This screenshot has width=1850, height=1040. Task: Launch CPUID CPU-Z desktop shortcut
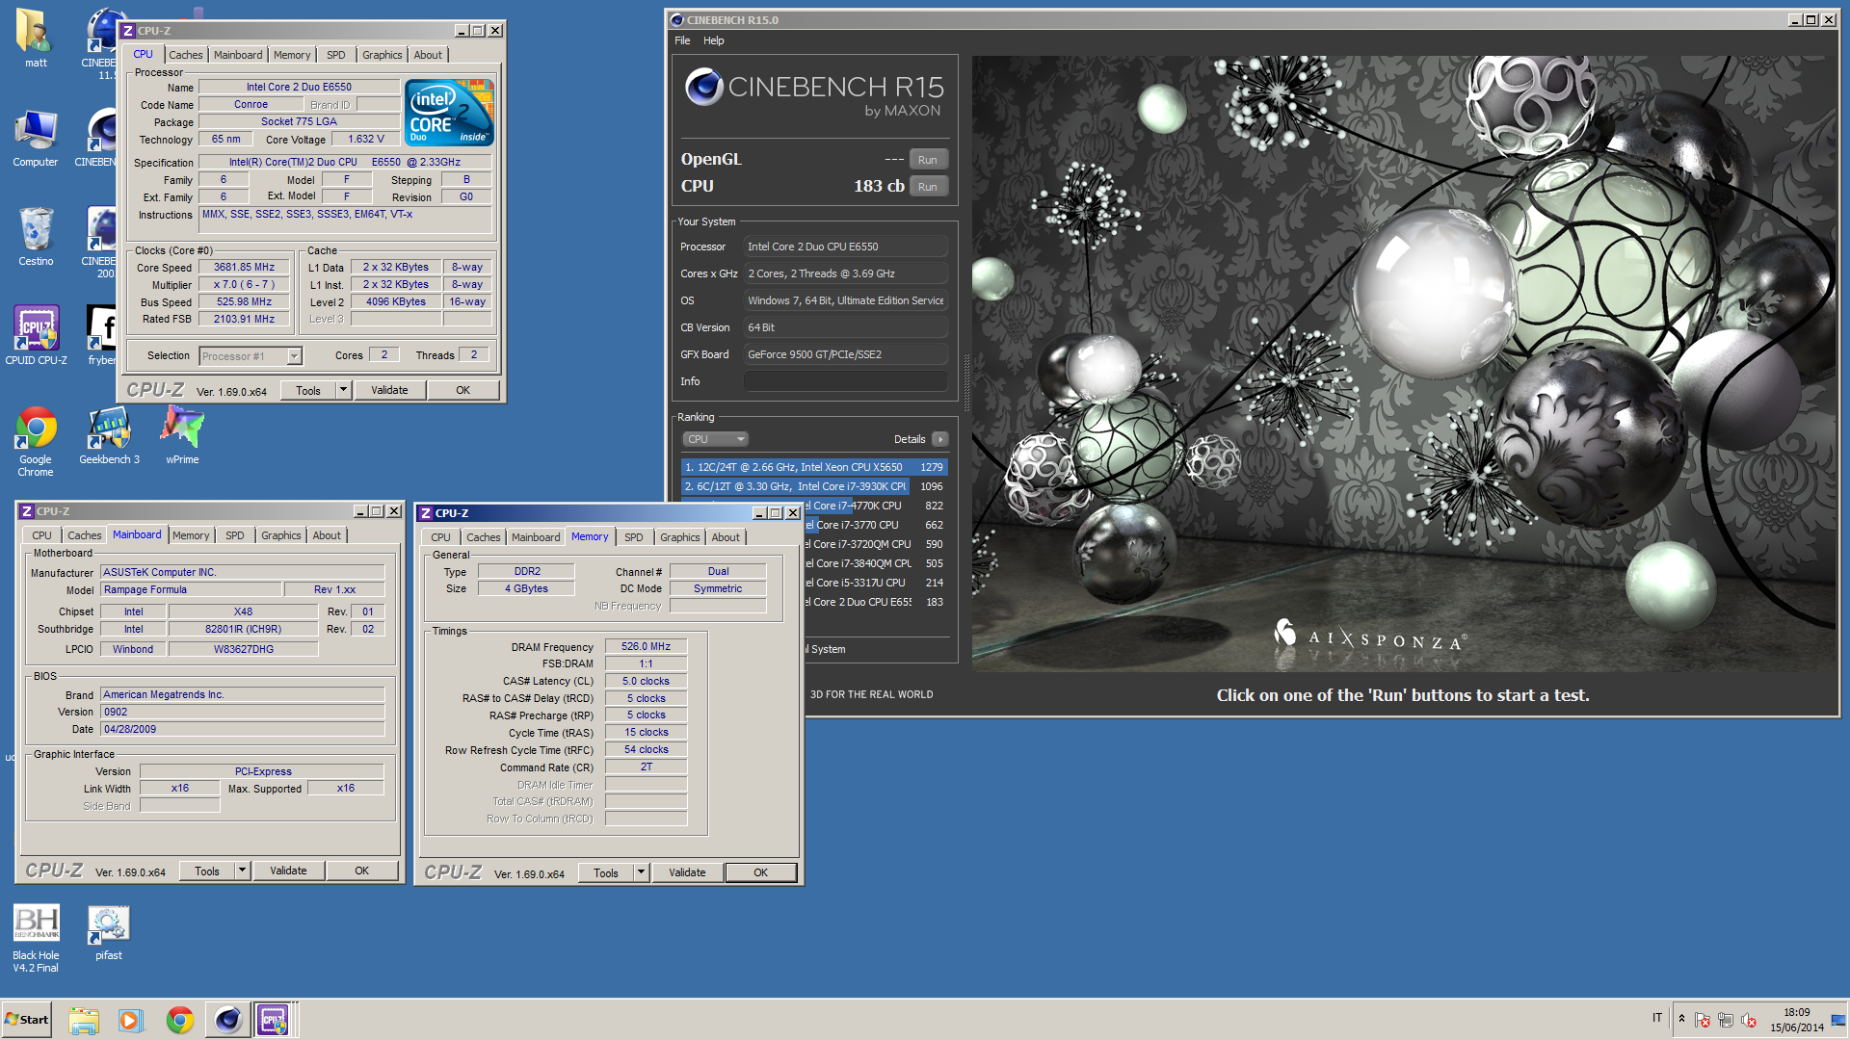point(36,335)
